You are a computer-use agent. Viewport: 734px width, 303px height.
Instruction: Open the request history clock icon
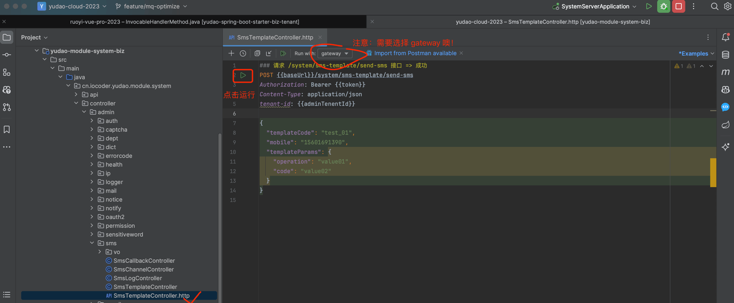click(x=243, y=53)
